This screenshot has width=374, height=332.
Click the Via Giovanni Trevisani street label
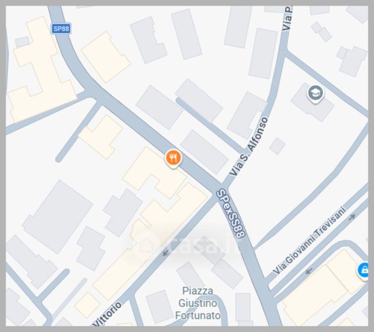click(309, 241)
